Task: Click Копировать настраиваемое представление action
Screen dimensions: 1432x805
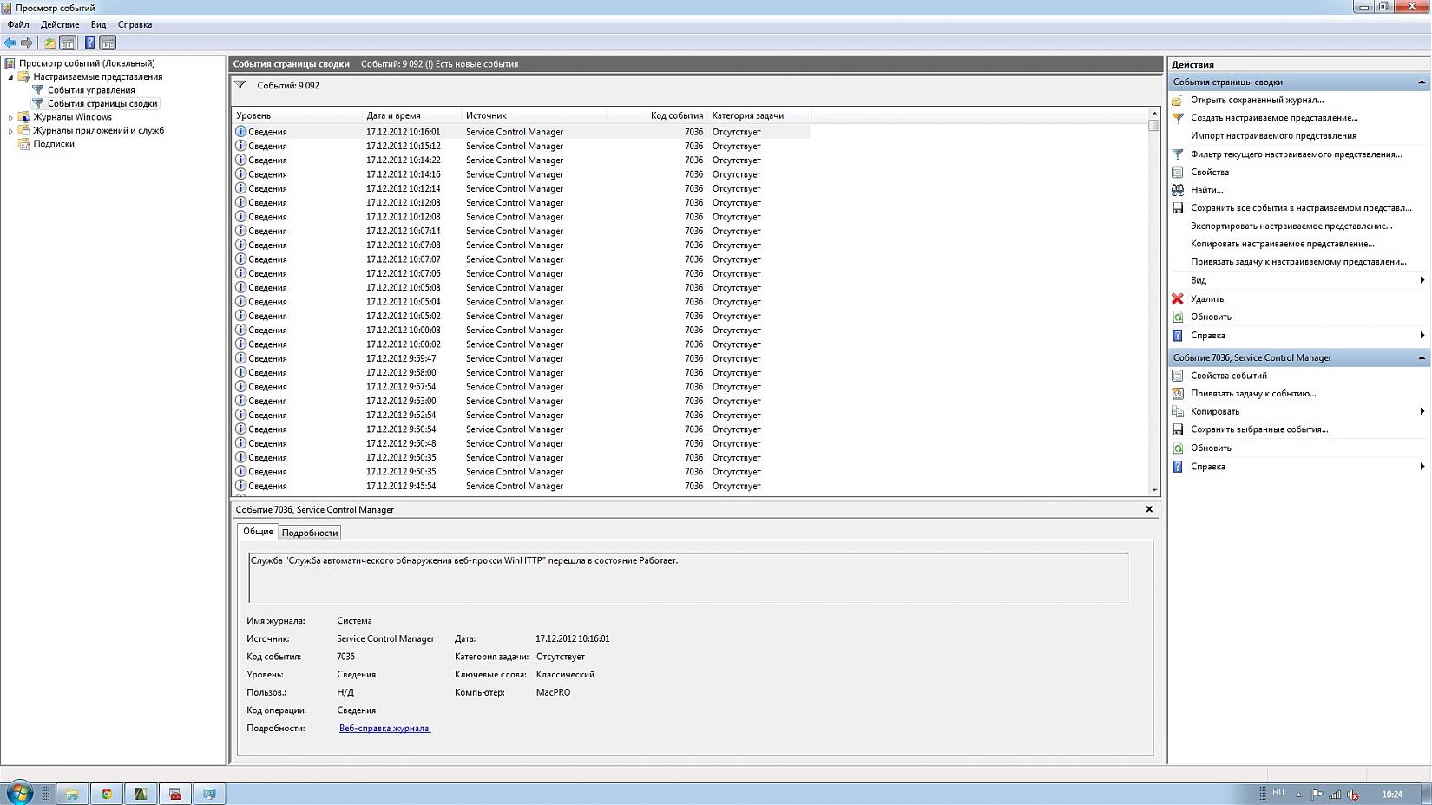Action: point(1283,244)
